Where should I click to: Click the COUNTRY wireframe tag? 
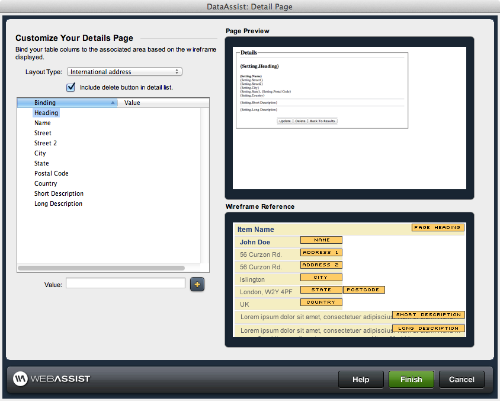[x=320, y=302]
